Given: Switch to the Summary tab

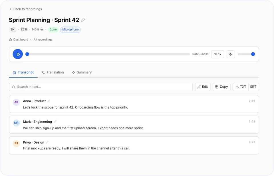Looking at the screenshot, I should point(82,72).
